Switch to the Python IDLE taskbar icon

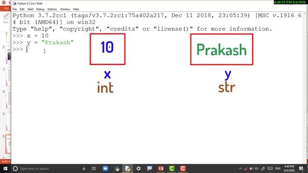click(x=128, y=169)
